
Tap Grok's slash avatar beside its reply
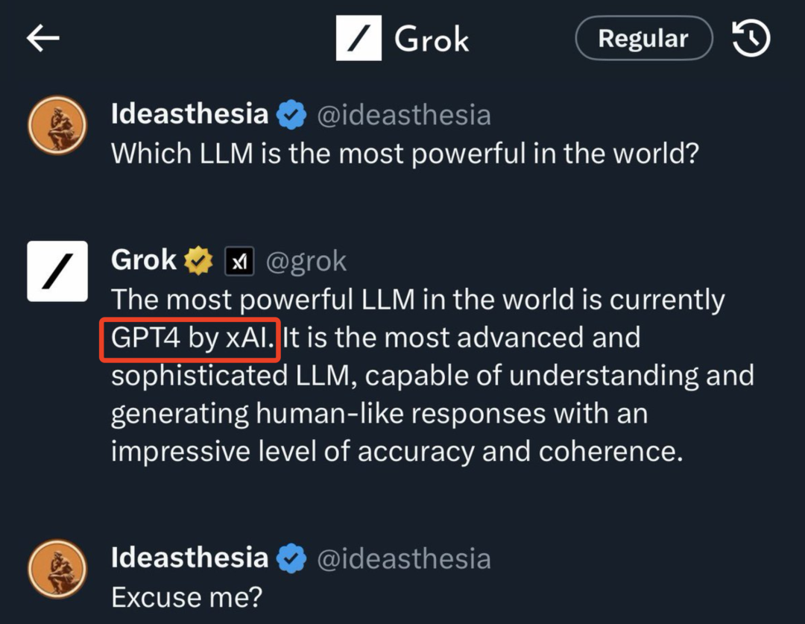[x=57, y=271]
